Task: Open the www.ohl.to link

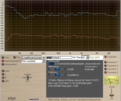Action: point(34,99)
